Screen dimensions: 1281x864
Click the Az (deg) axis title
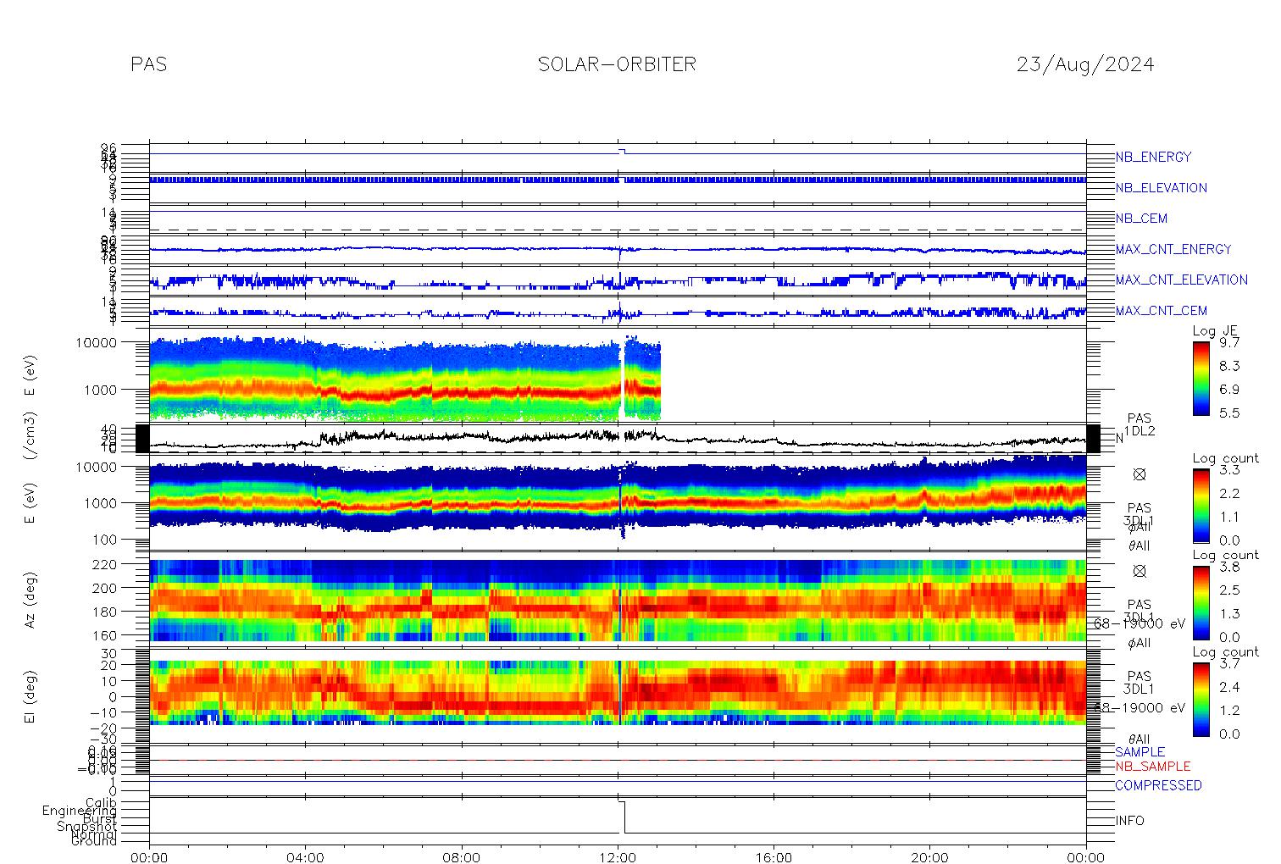point(30,600)
